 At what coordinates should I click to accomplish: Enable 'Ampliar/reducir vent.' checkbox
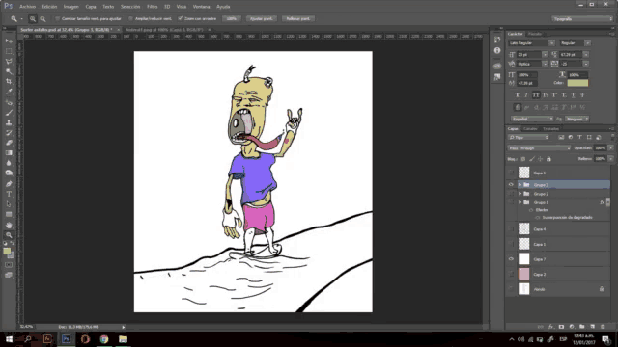[x=131, y=19]
